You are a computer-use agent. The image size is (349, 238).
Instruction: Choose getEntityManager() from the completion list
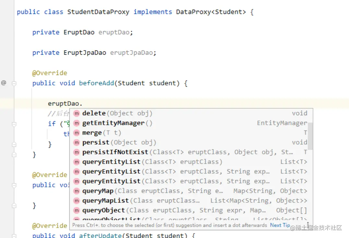191,123
